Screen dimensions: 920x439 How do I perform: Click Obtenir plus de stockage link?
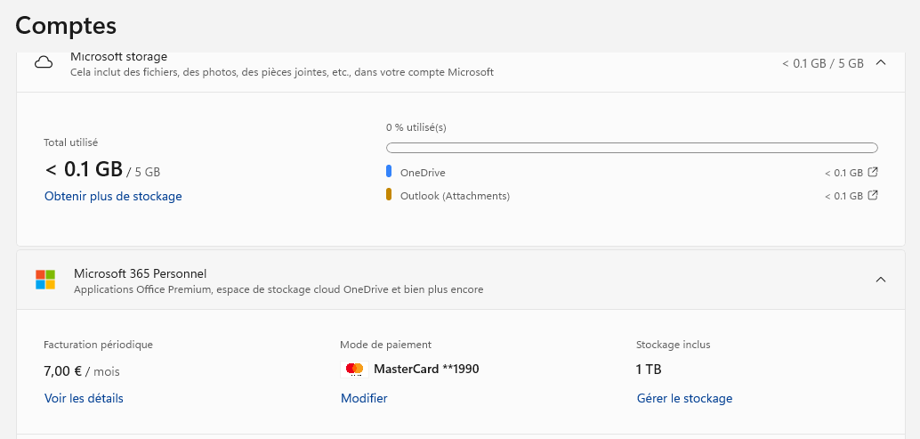(113, 196)
